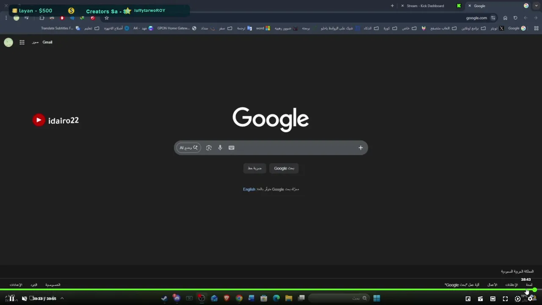Open the word bookmark
The width and height of the screenshot is (542, 305).
click(263, 28)
